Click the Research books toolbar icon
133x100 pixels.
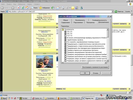pos(77,8)
